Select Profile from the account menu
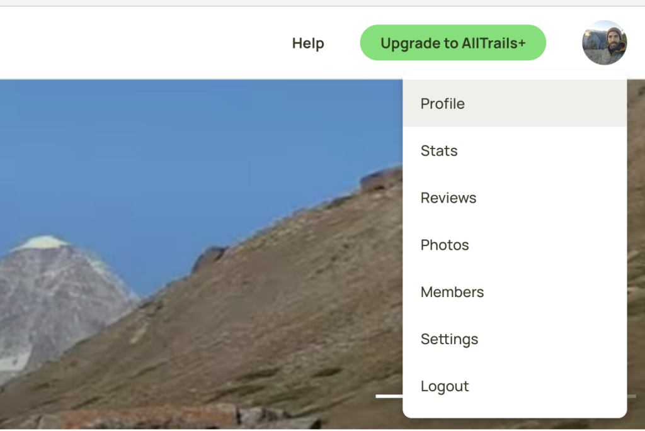This screenshot has height=431, width=645. pos(443,104)
